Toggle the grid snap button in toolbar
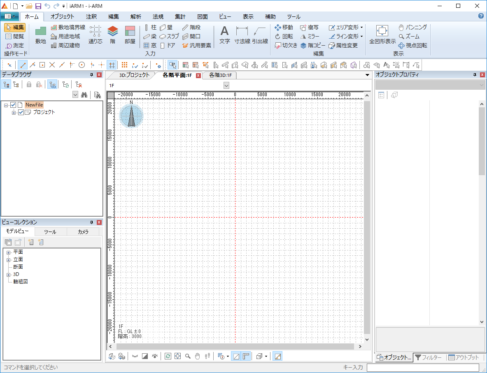 (111, 65)
